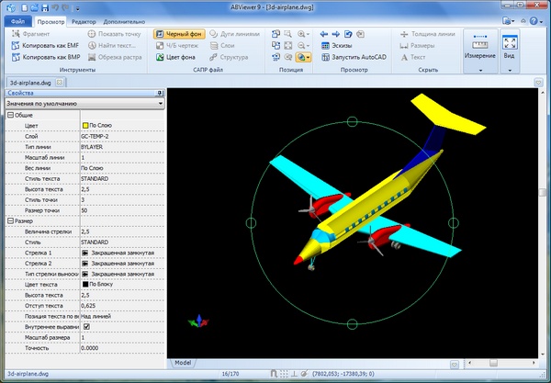Screen dimensions: 551x383
Task: Collapse the Размер properties section
Action: coord(9,220)
